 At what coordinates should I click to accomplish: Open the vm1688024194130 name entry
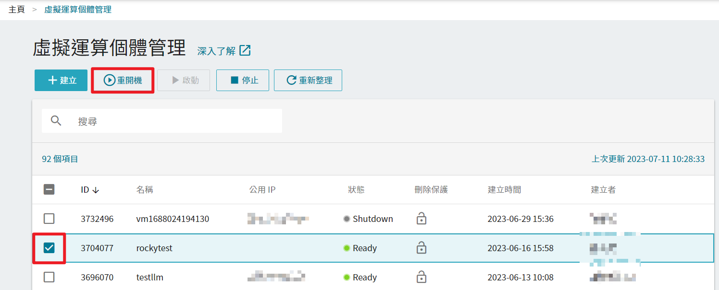pos(173,219)
